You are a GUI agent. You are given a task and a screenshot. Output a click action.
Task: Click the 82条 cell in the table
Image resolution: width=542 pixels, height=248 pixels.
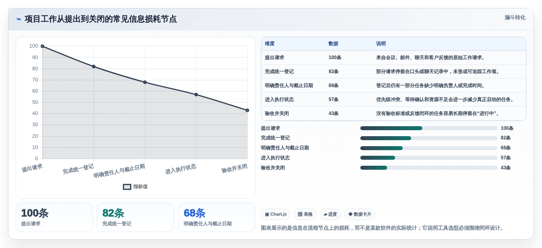click(x=334, y=71)
